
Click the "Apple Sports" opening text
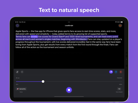(22, 31)
